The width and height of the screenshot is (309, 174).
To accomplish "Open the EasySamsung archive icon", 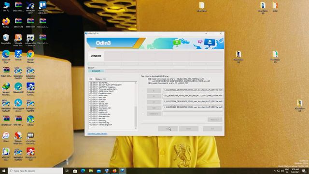I will tap(18, 6).
